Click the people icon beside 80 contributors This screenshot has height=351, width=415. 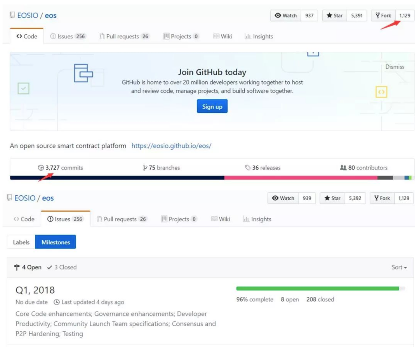[343, 168]
